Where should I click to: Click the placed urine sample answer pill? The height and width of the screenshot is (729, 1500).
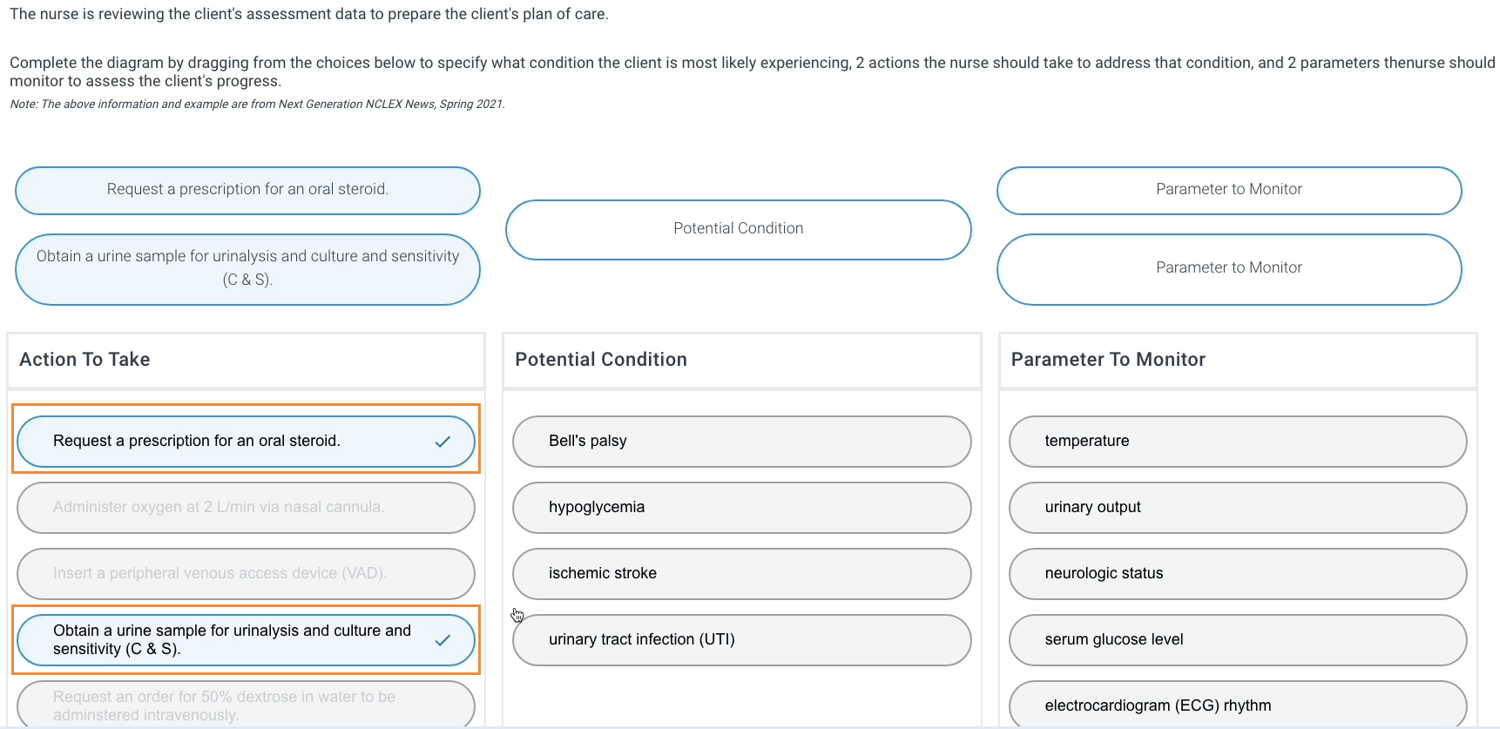pos(247,268)
